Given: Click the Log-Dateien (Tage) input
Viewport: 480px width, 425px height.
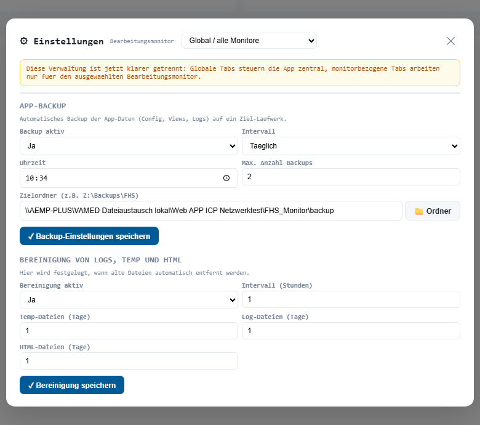Looking at the screenshot, I should (x=350, y=331).
